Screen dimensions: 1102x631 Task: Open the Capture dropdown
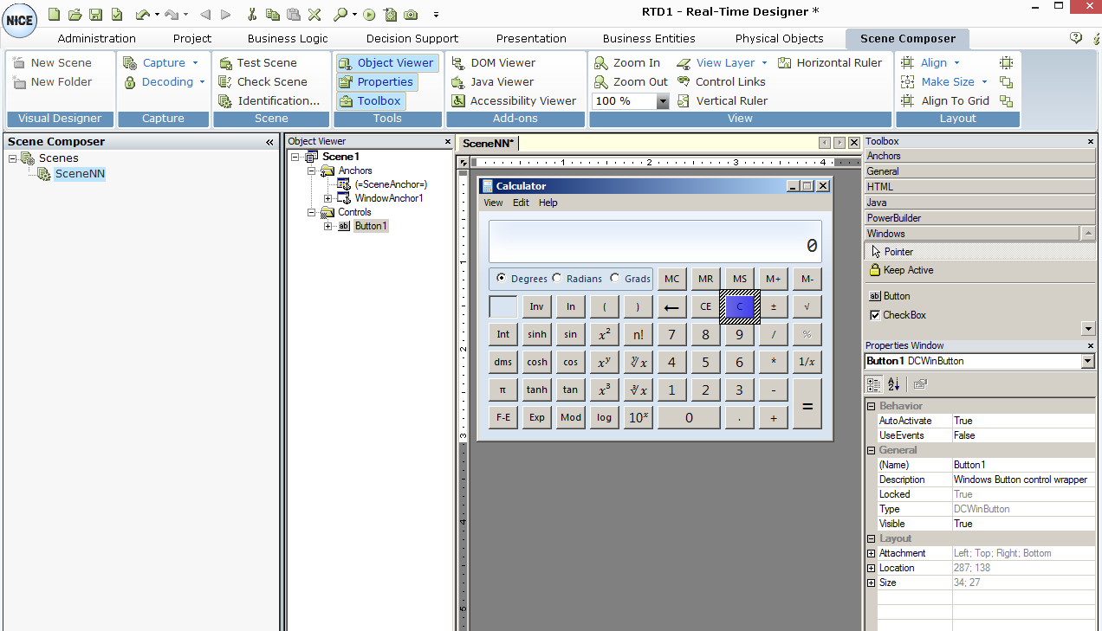coord(196,63)
